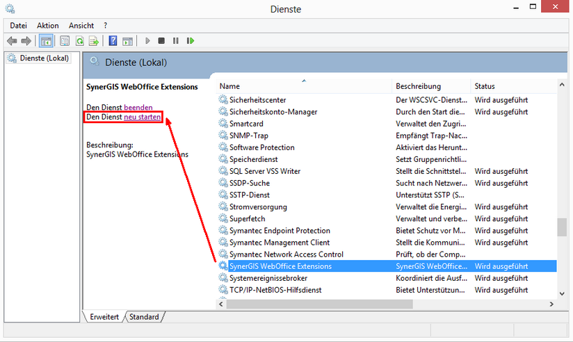This screenshot has width=573, height=342.
Task: Select the Symantec Management Client service
Action: (279, 243)
